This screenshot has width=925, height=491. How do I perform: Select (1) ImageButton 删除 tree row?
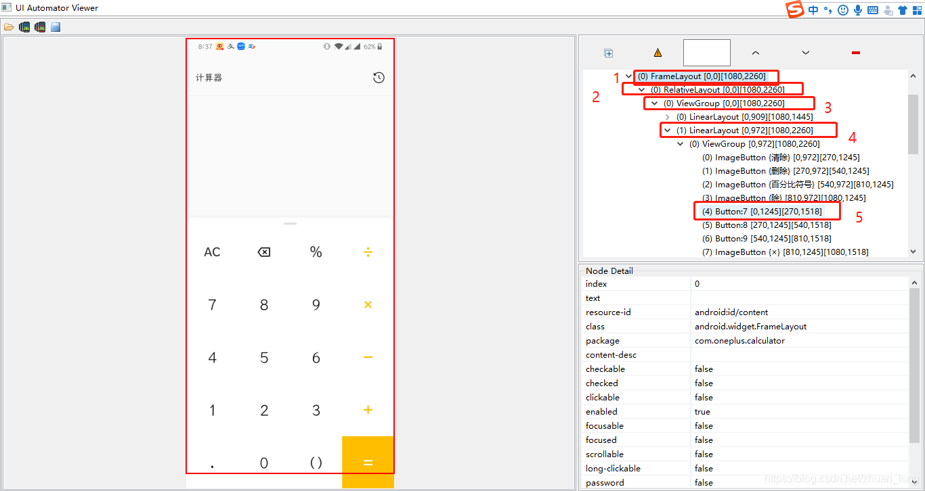click(x=786, y=171)
